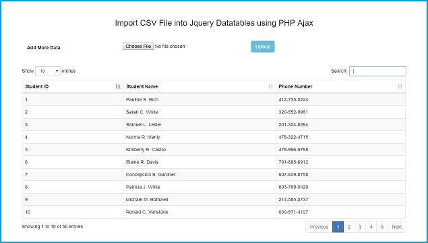Click phone number 630-571-4107
Viewport: 428px width, 243px height.
(x=293, y=212)
